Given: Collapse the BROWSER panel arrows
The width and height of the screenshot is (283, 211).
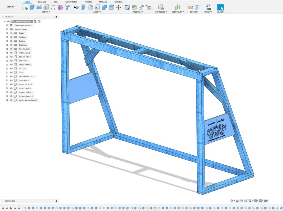Looking at the screenshot, I should click(x=2, y=17).
